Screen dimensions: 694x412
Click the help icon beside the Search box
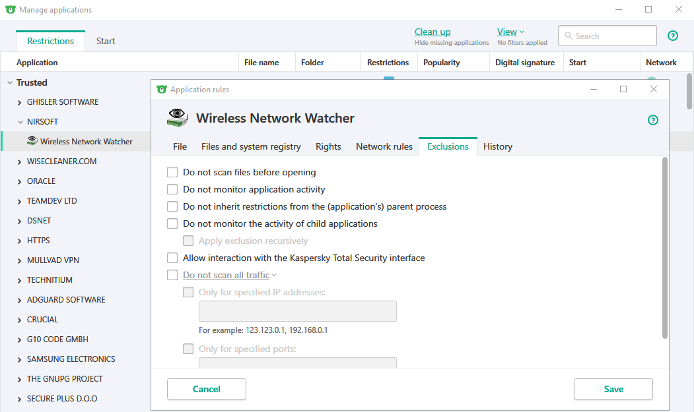[673, 36]
